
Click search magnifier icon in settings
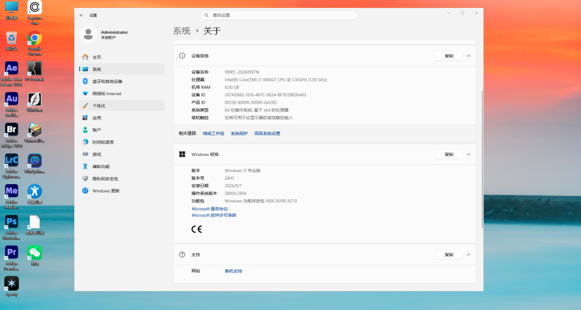tap(207, 15)
